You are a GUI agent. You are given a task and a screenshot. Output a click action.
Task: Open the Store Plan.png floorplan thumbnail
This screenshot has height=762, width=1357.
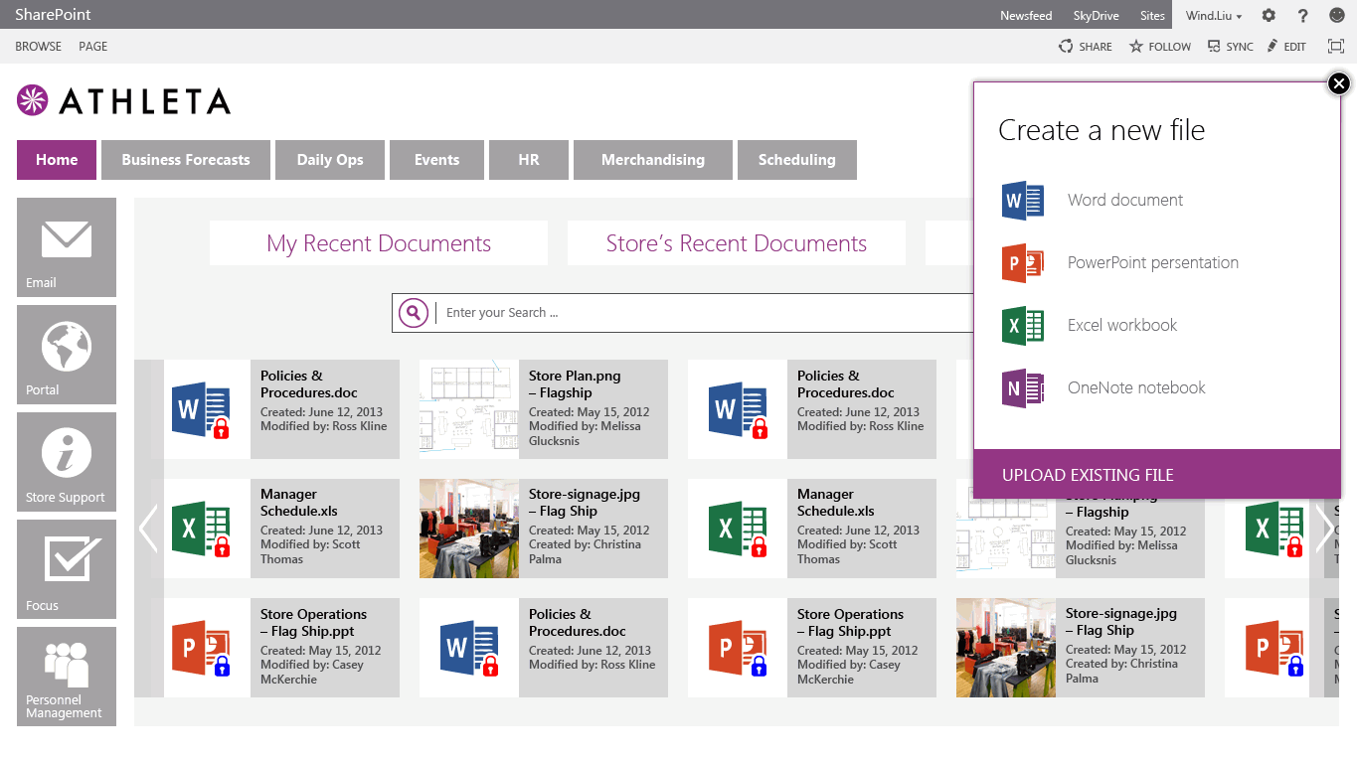[469, 409]
